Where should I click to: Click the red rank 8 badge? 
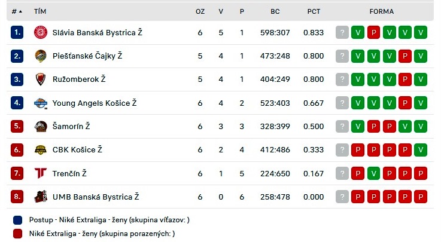click(17, 197)
